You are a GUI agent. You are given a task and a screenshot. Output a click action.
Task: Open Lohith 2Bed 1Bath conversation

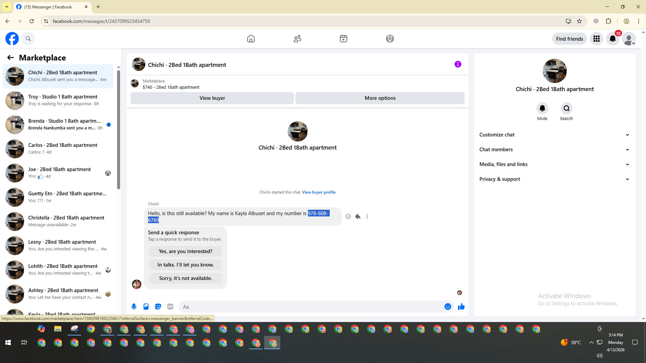coord(58,270)
